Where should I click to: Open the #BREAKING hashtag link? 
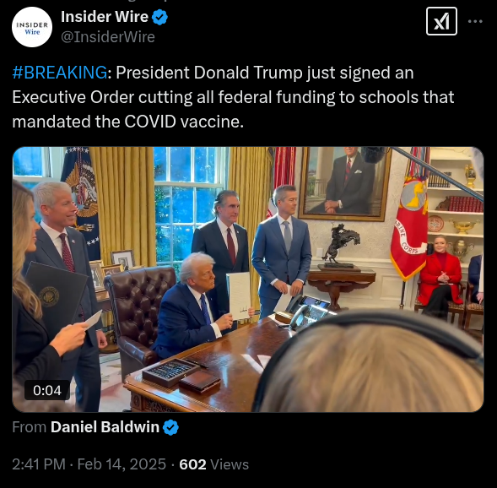[60, 73]
